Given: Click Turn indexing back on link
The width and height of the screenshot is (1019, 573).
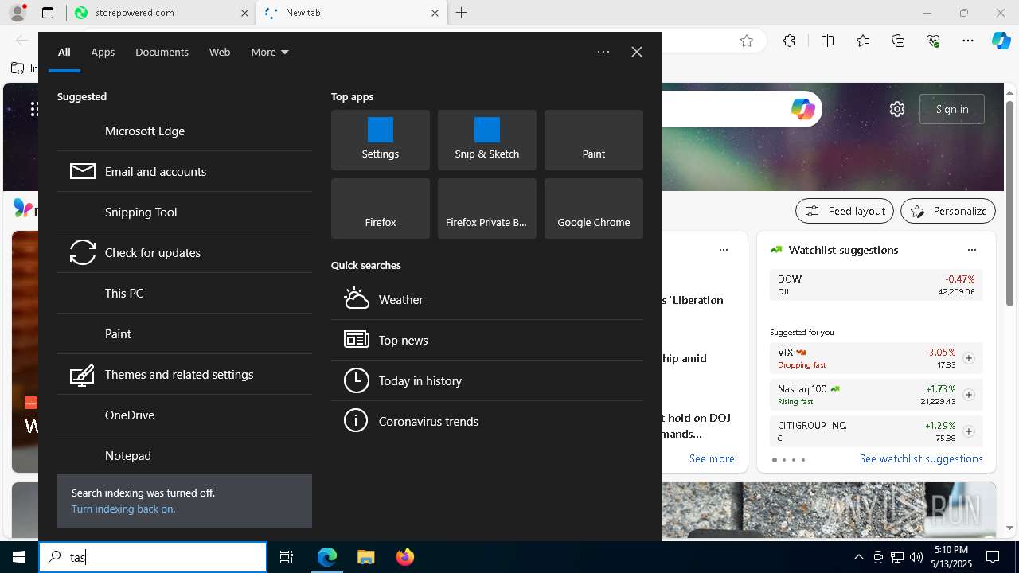Looking at the screenshot, I should 123,509.
